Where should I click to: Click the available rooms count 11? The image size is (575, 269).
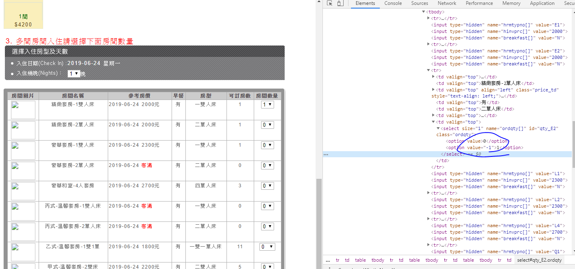240,247
